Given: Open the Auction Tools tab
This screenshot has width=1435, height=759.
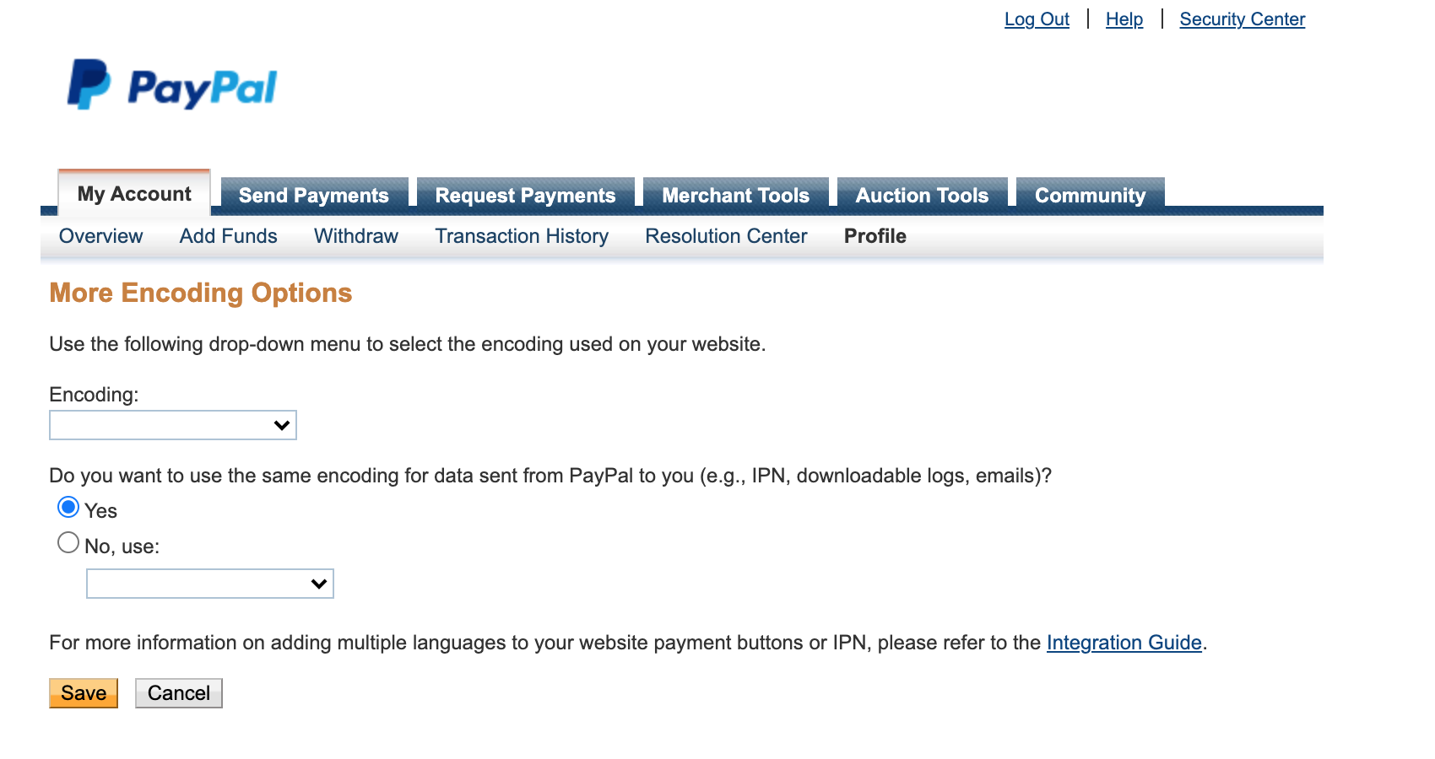Looking at the screenshot, I should point(922,195).
